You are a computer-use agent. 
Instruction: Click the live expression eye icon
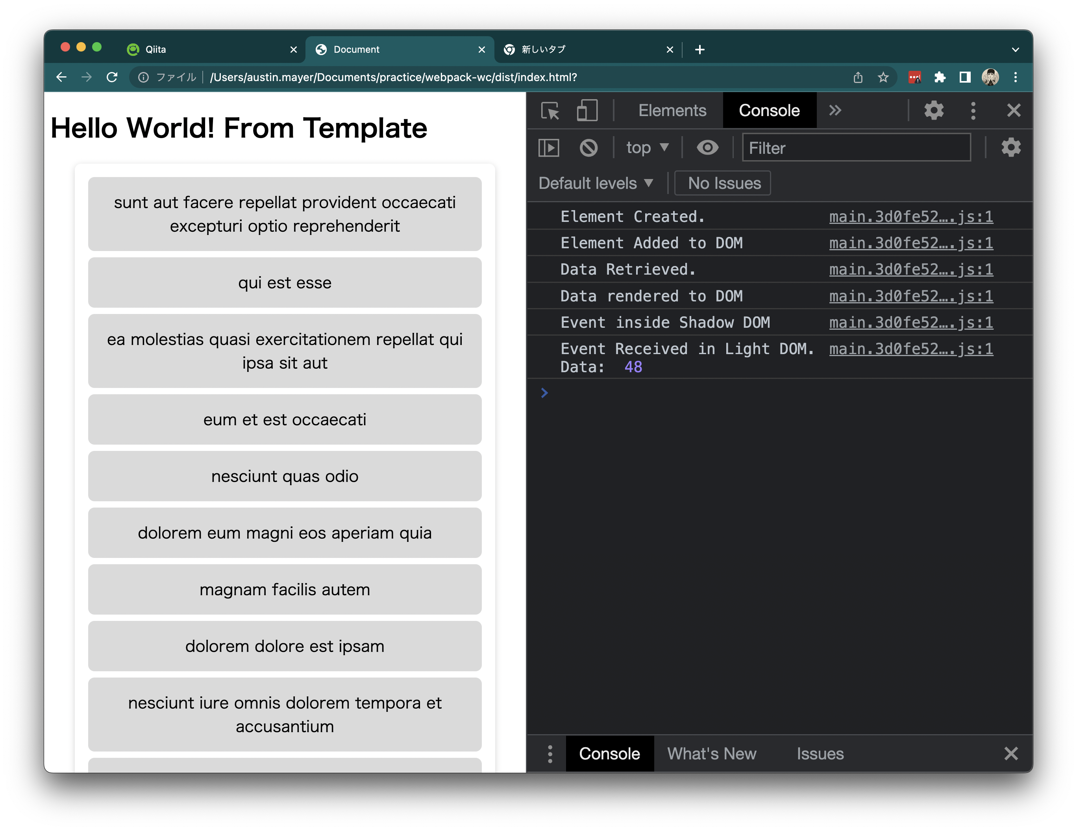pyautogui.click(x=707, y=148)
